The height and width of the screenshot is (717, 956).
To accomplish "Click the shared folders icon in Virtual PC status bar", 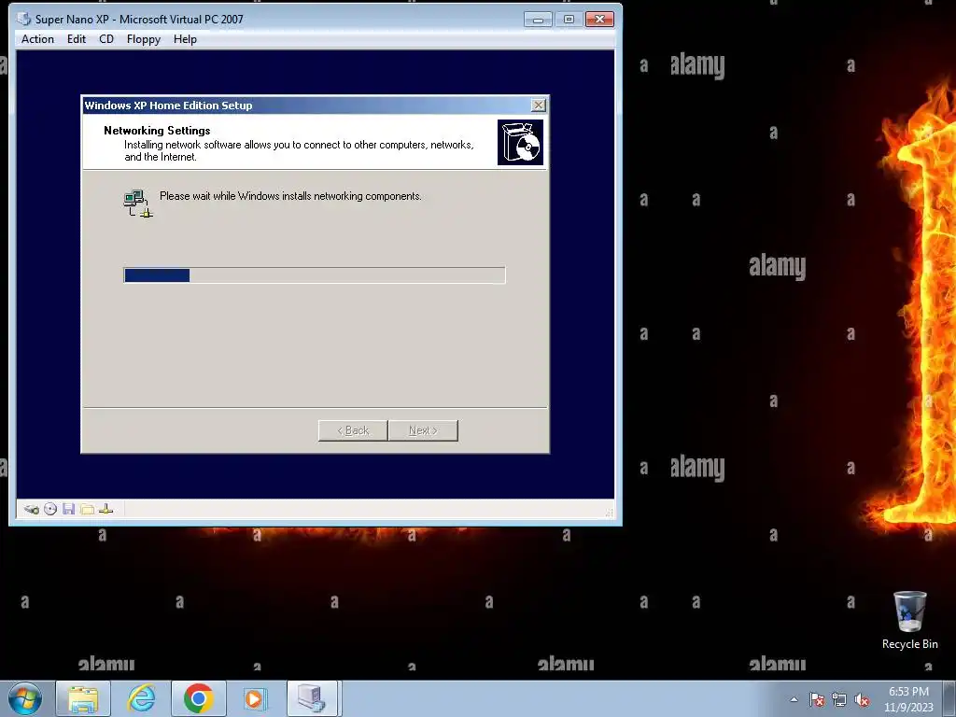I will click(x=87, y=509).
